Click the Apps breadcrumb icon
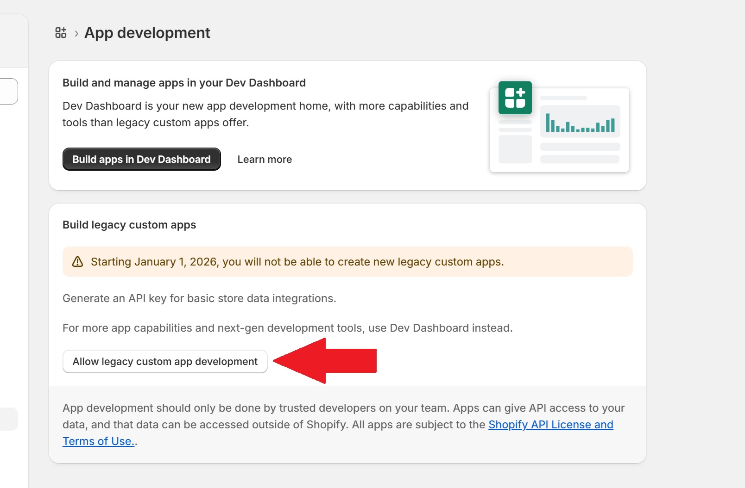 click(x=61, y=33)
